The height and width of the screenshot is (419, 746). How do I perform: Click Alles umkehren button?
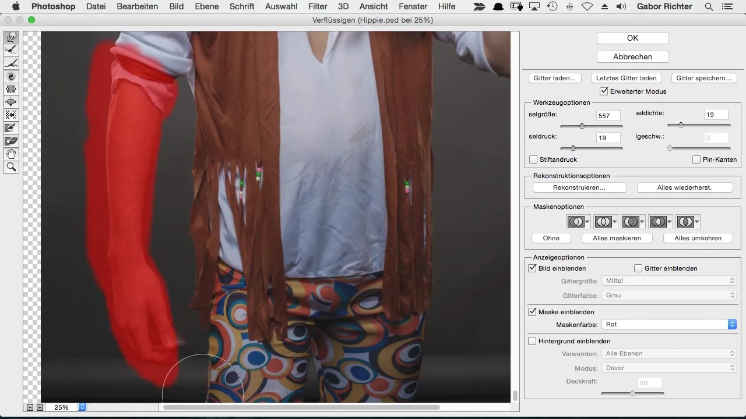698,238
